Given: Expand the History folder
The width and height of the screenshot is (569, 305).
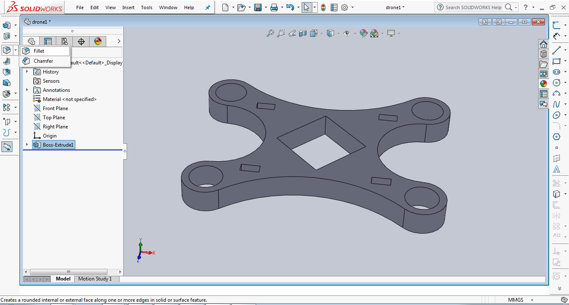Looking at the screenshot, I should 27,72.
